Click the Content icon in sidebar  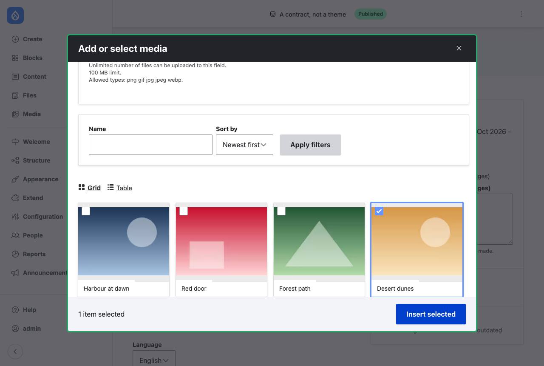pos(15,77)
